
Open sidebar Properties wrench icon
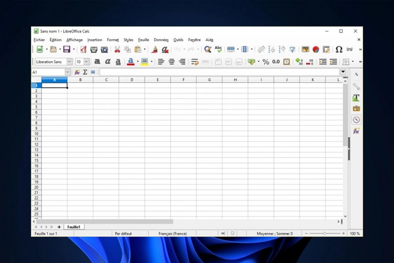click(356, 87)
